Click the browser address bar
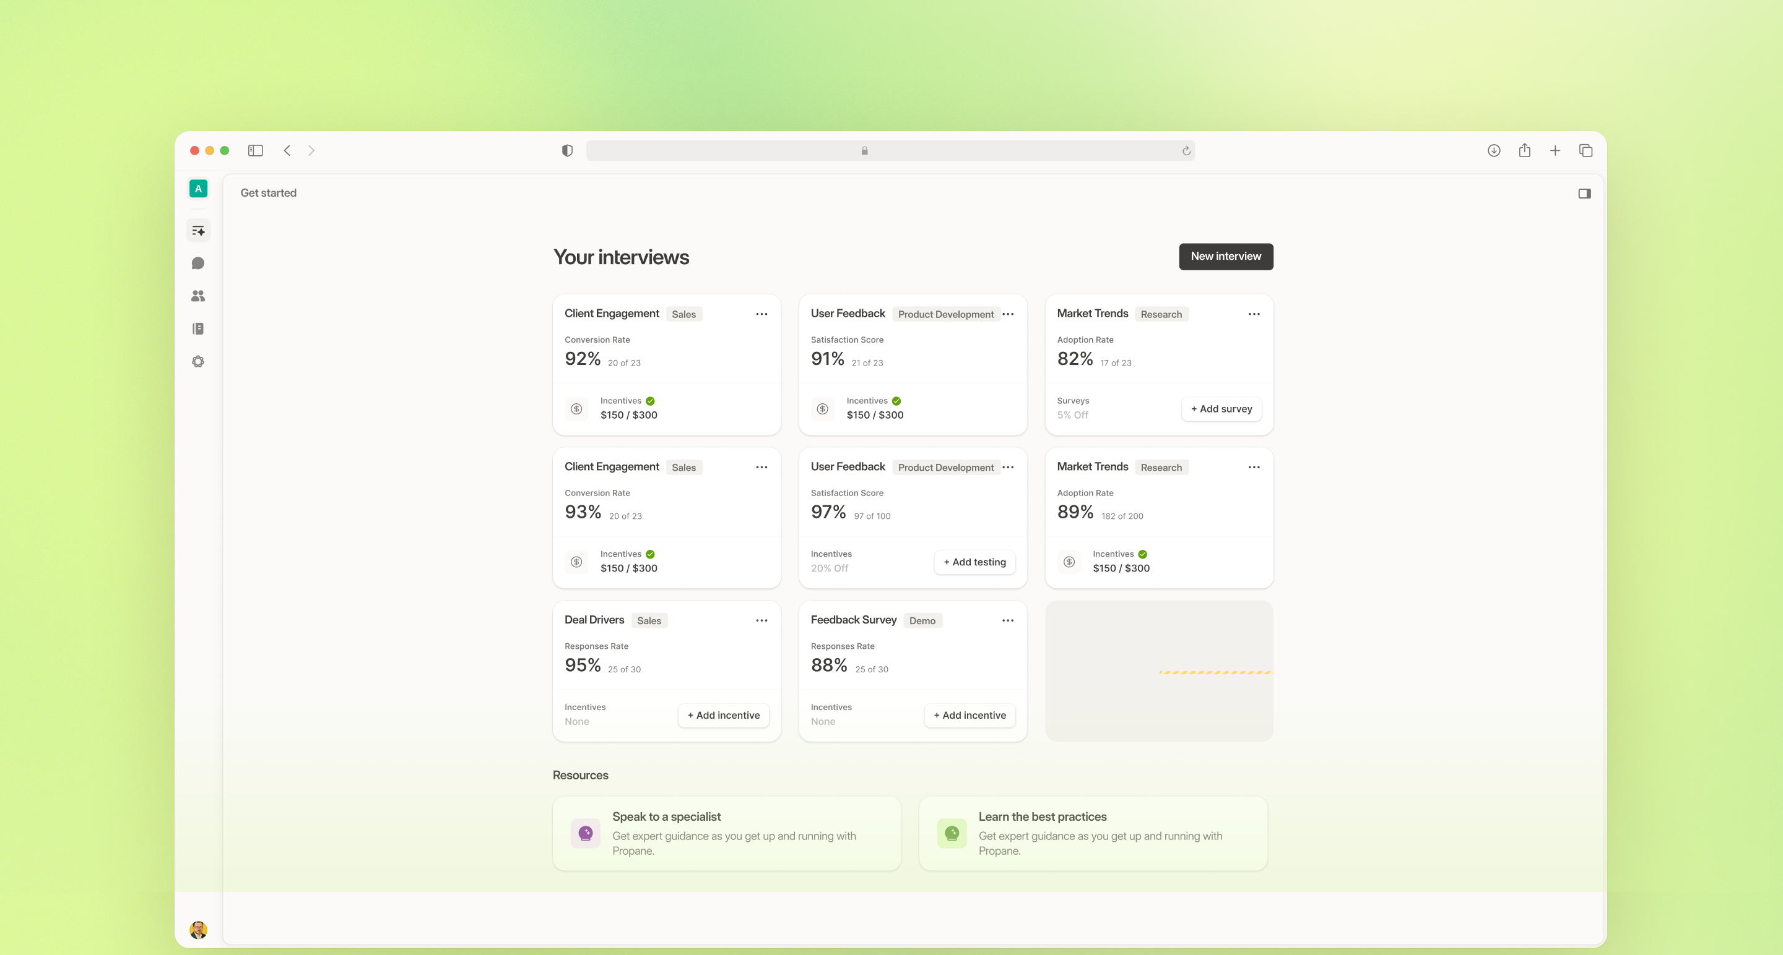This screenshot has width=1783, height=955. (890, 151)
